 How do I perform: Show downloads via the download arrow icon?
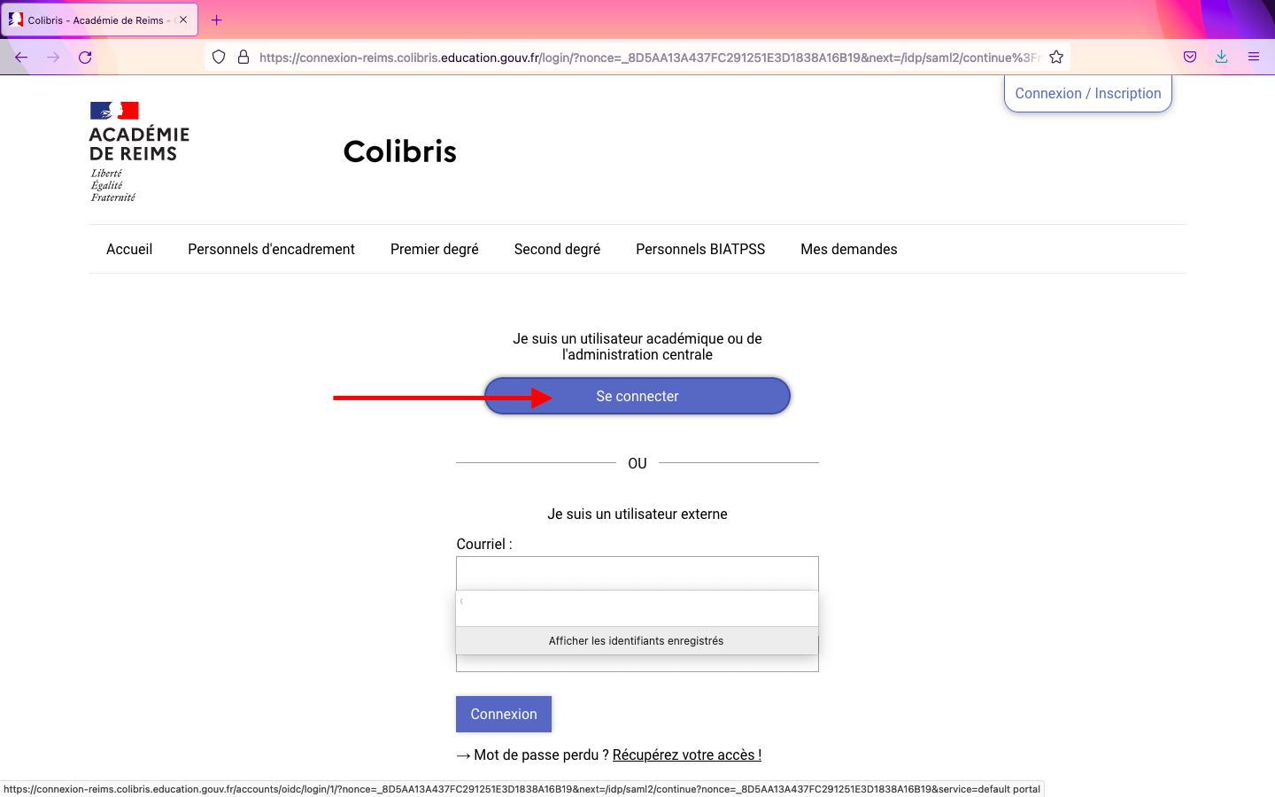click(x=1221, y=58)
